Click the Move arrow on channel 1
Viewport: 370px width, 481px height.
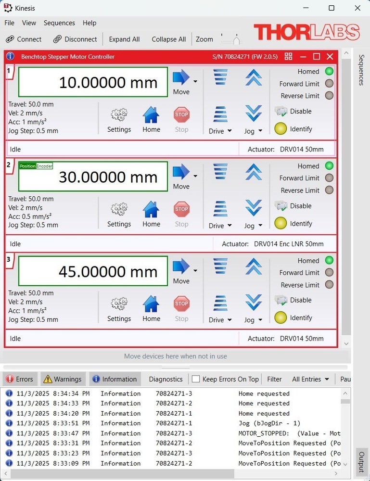coord(181,78)
